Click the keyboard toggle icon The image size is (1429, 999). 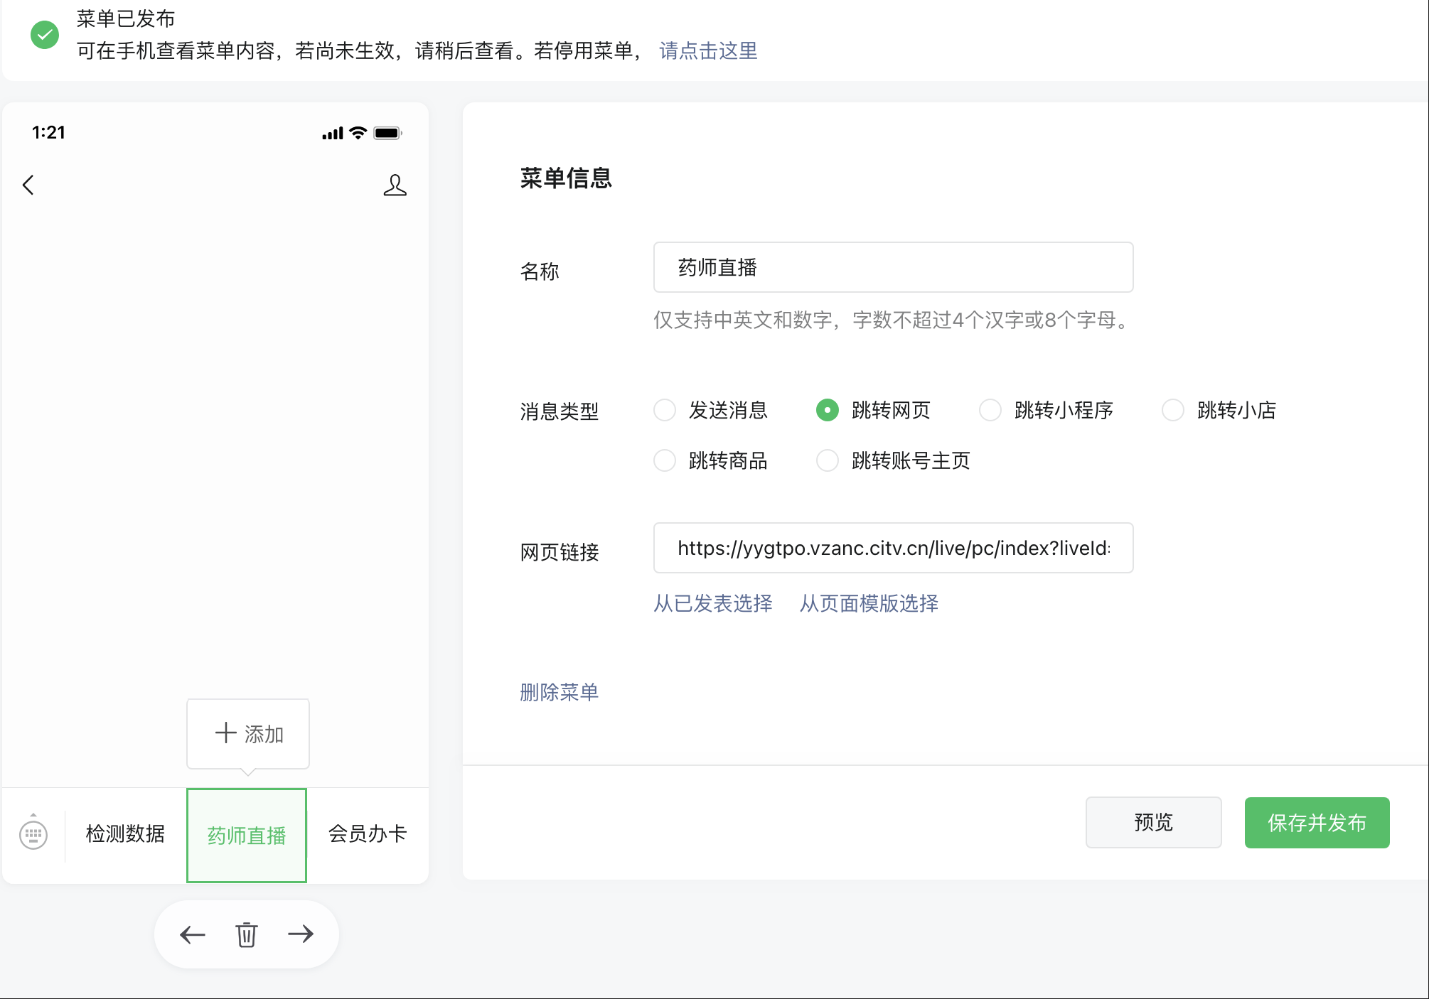33,833
